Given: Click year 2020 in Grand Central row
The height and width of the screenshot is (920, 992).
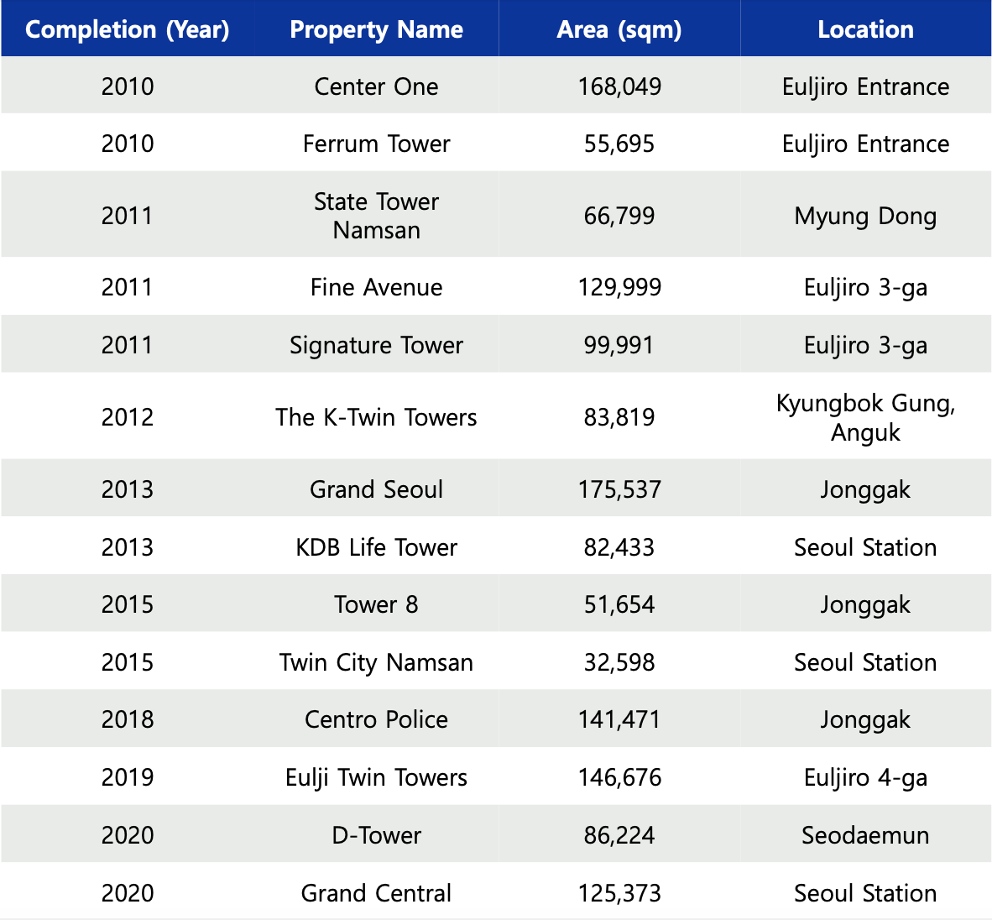Looking at the screenshot, I should 128,893.
